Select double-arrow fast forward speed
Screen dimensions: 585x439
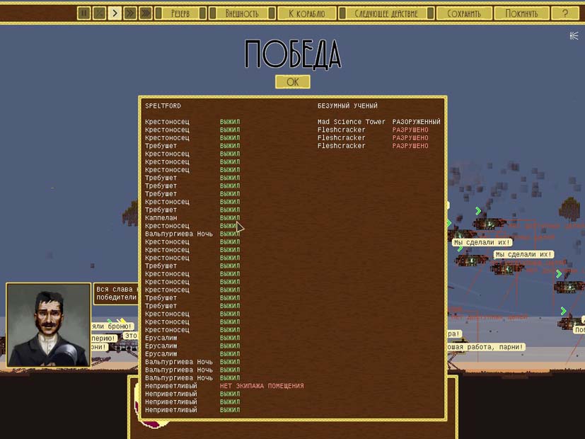click(130, 13)
